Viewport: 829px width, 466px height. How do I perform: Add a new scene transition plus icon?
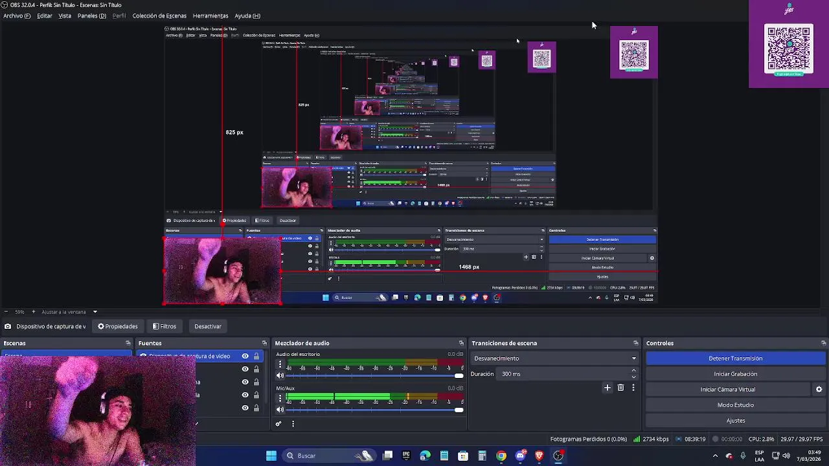[x=607, y=388]
